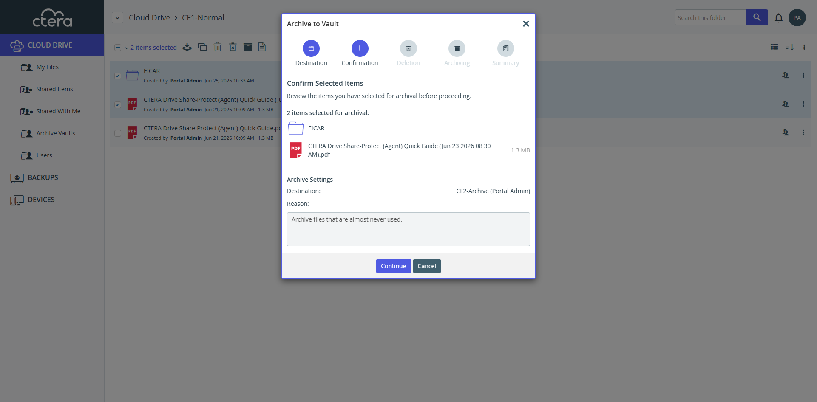The width and height of the screenshot is (817, 402).
Task: Open the 2 items selected dropdown
Action: 150,48
